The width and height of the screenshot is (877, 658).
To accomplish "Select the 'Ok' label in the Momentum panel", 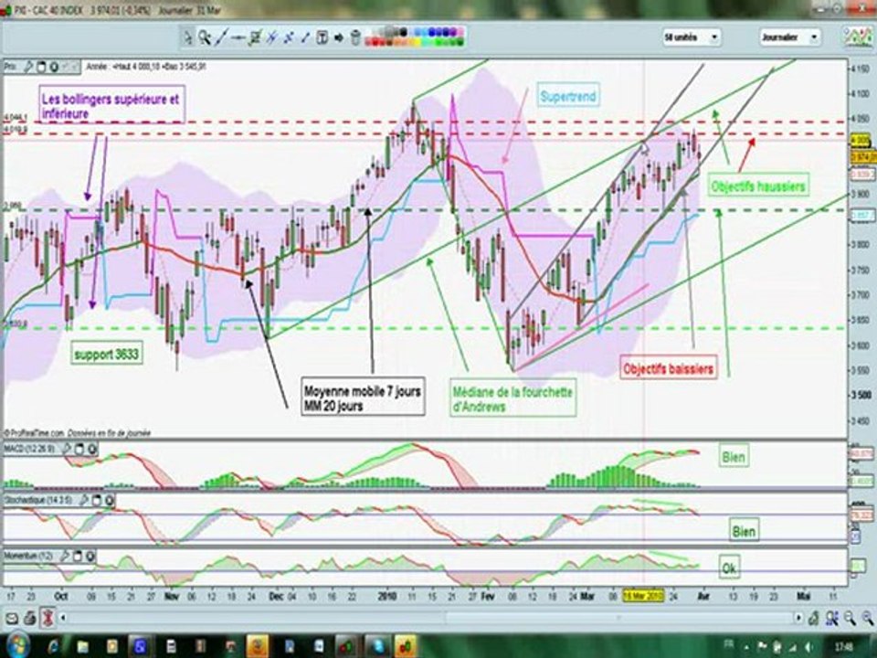I will coord(729,568).
